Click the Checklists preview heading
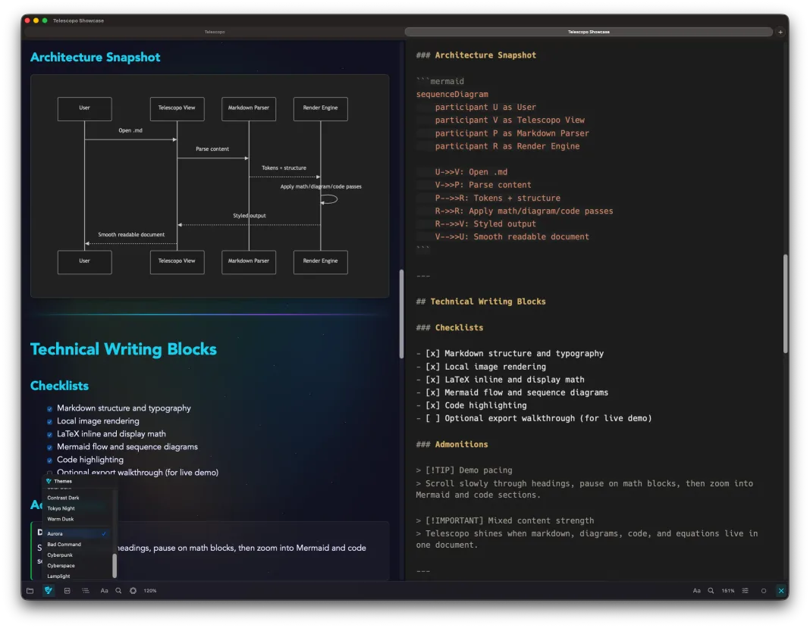Viewport: 810px width, 628px height. 59,386
